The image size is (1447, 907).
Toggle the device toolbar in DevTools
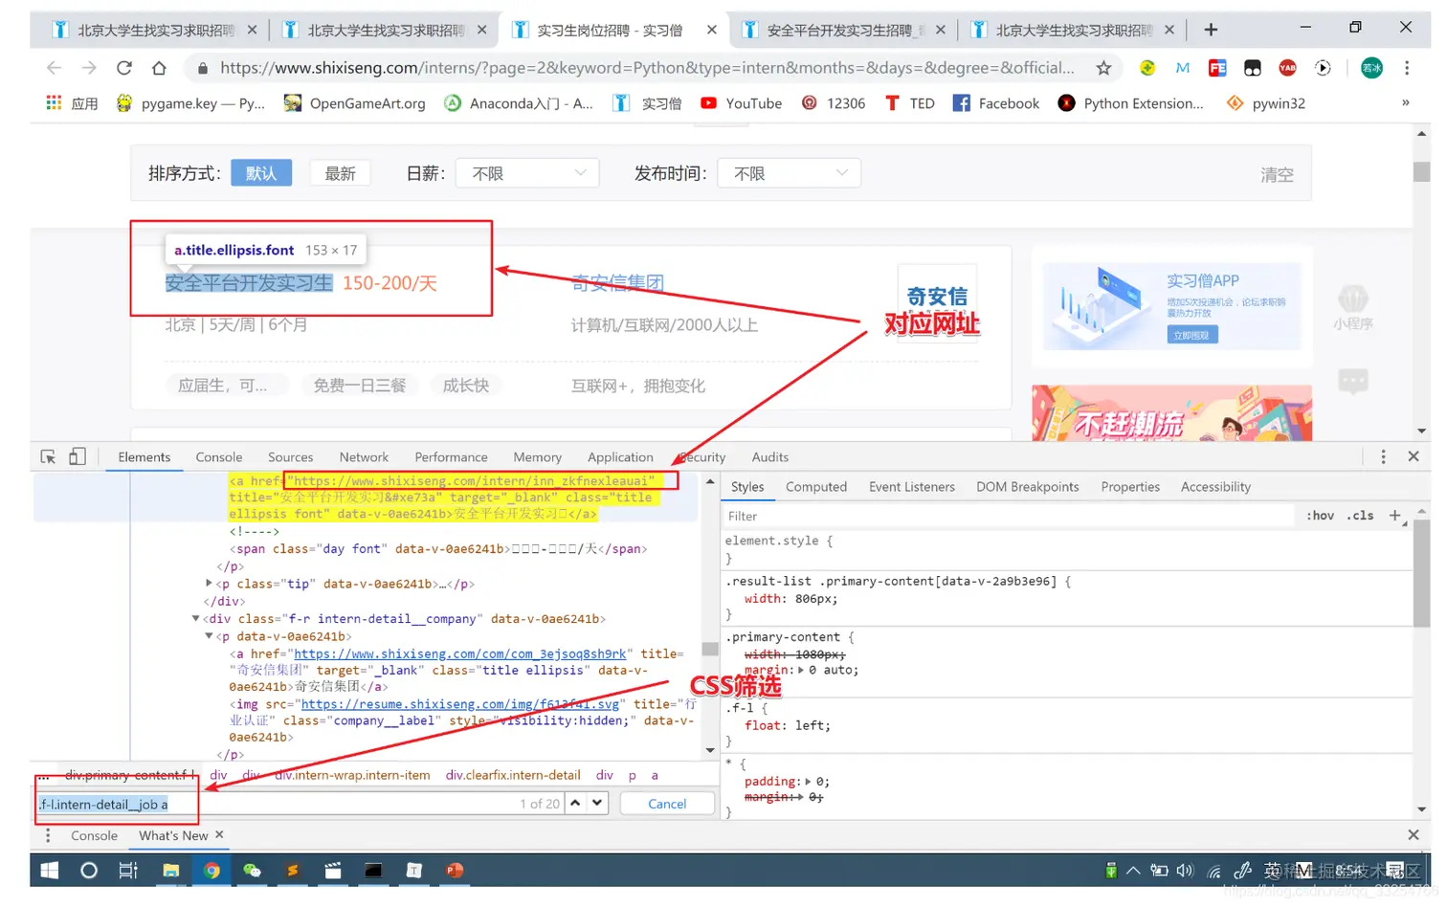[x=78, y=456]
